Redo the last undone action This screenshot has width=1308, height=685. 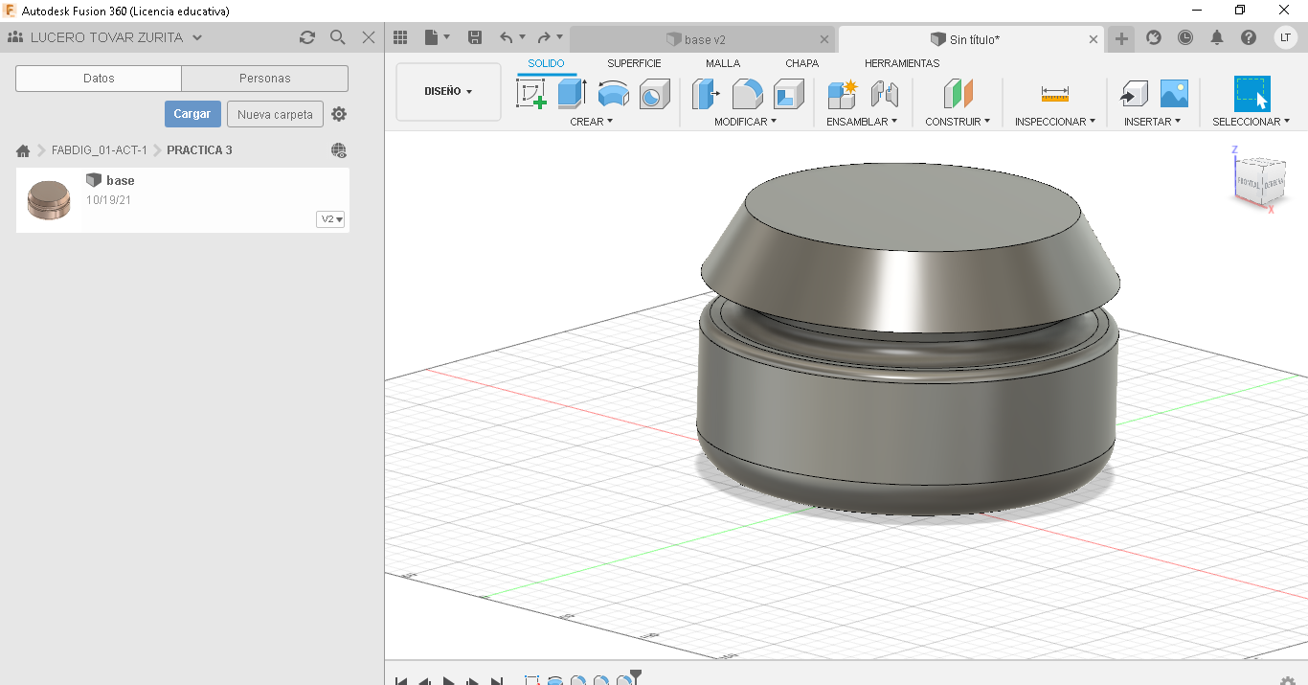point(544,37)
